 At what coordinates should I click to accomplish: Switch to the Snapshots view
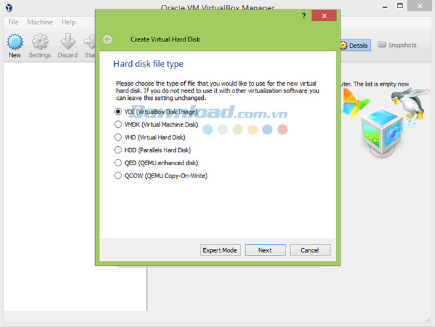[397, 45]
